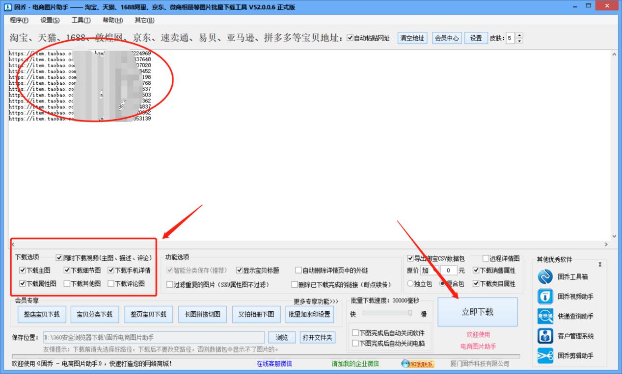The image size is (622, 374).
Task: Open the 客户管理系统 icon
Action: coord(545,336)
